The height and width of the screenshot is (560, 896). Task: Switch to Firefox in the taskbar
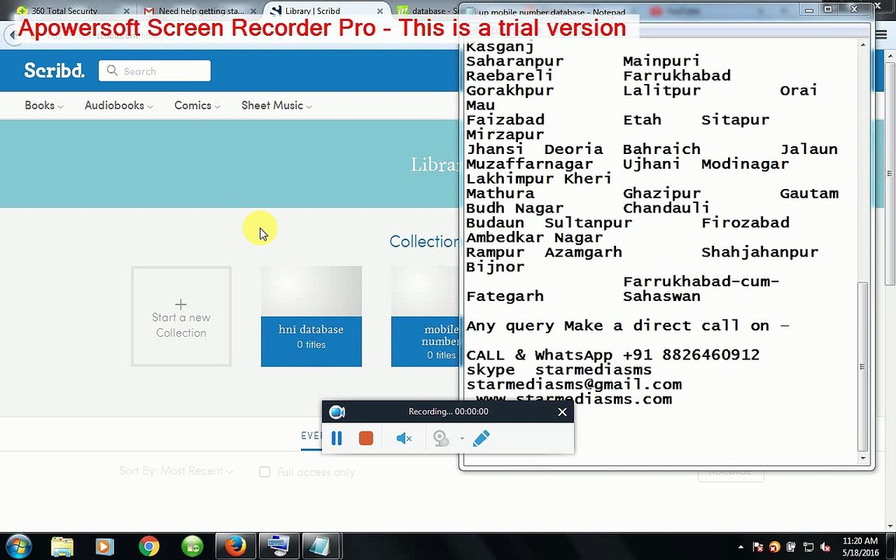pos(236,547)
